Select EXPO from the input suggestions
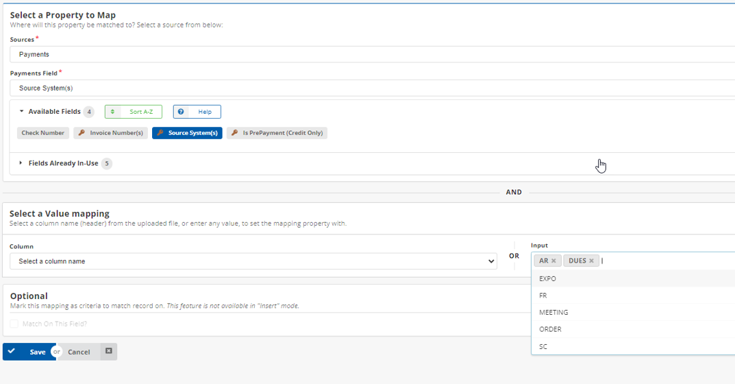735x384 pixels. (548, 279)
